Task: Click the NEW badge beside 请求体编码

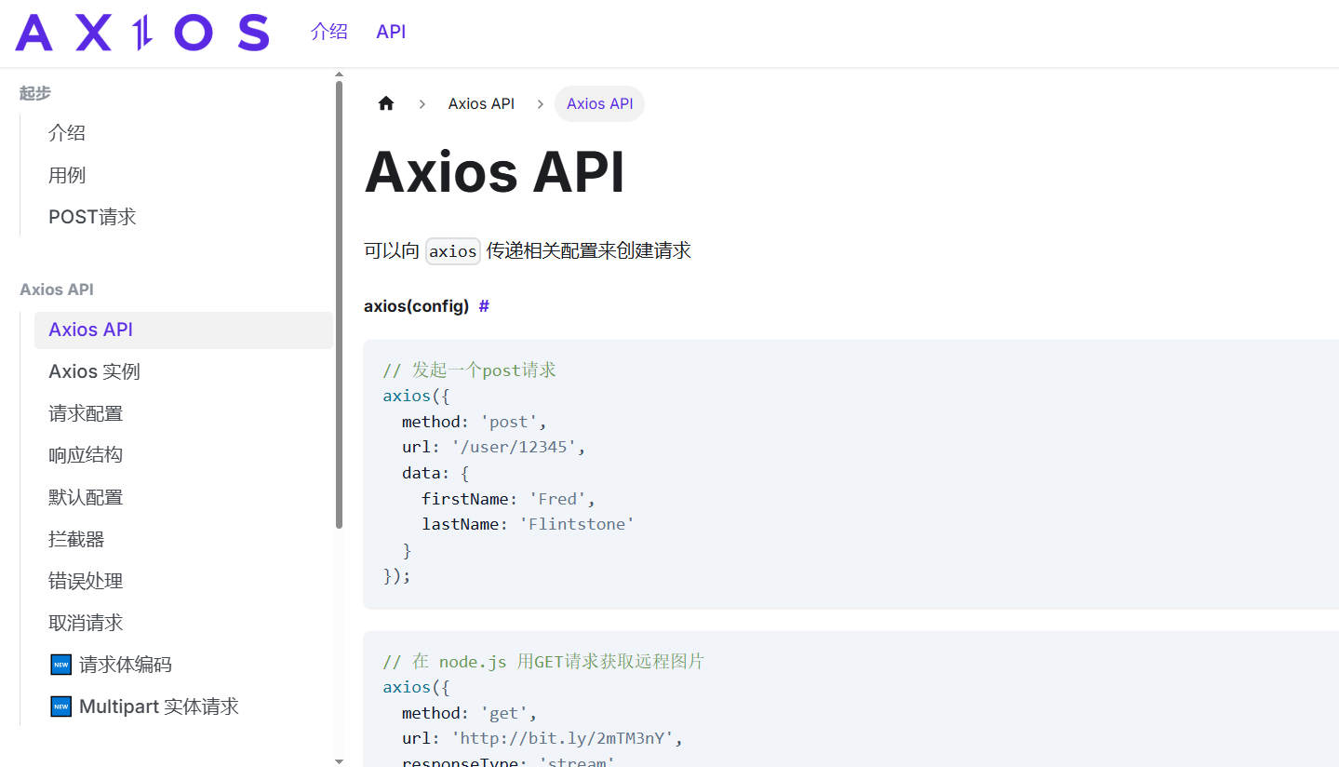Action: pos(60,664)
